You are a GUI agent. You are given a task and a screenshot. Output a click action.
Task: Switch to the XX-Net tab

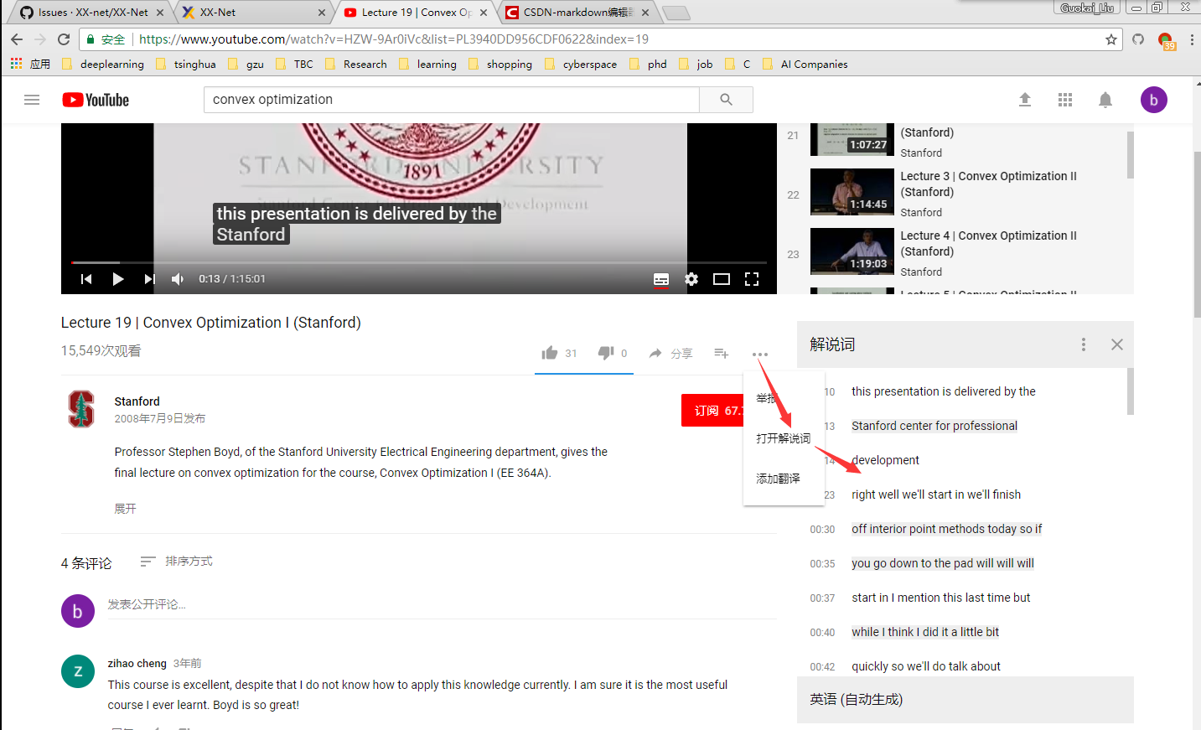click(251, 13)
